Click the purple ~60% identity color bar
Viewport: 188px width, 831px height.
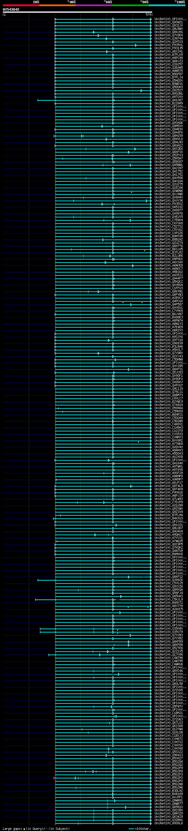[x=94, y=5]
